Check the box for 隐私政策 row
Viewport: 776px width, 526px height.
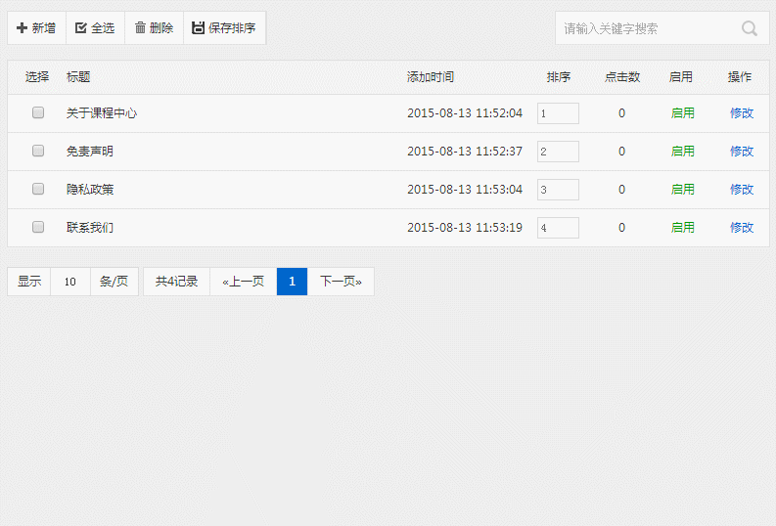tap(38, 189)
